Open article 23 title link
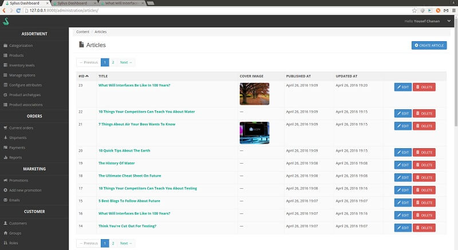 134,85
